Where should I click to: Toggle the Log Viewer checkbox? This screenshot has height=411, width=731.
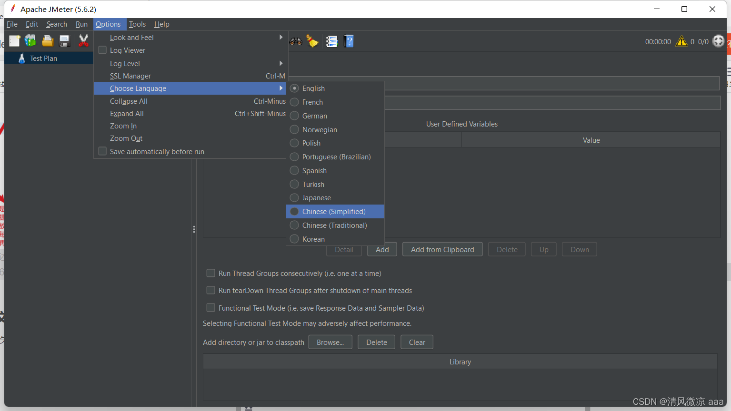tap(102, 50)
